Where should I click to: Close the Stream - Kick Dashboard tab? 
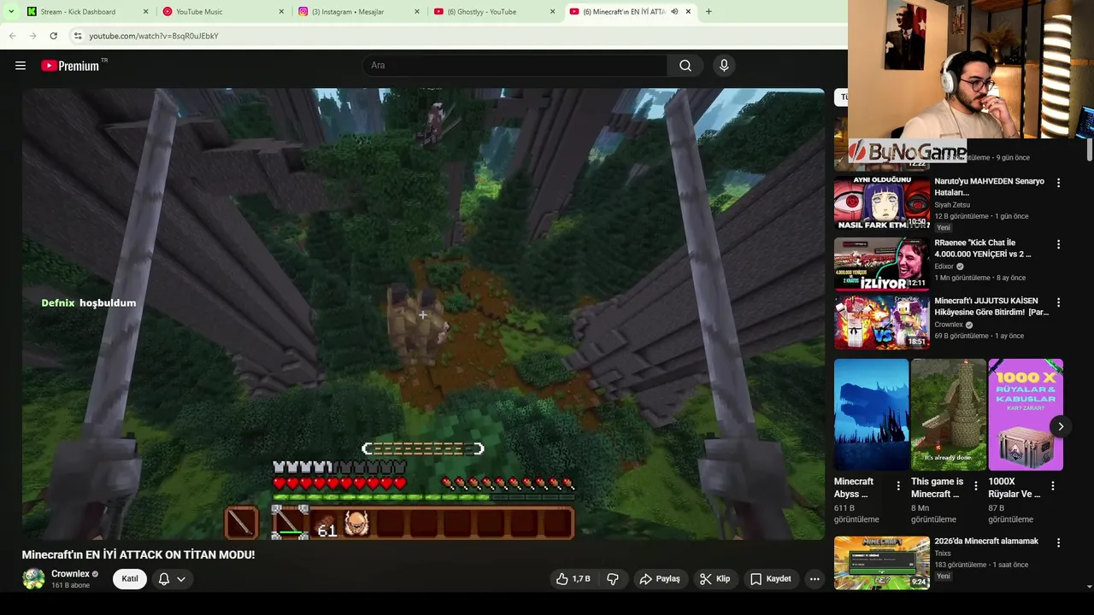pos(145,12)
